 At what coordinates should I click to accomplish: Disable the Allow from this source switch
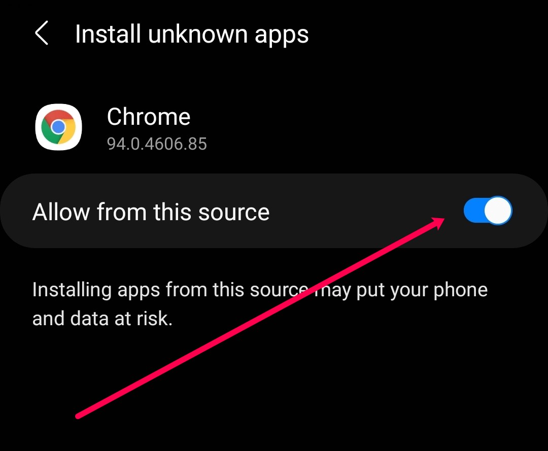488,211
